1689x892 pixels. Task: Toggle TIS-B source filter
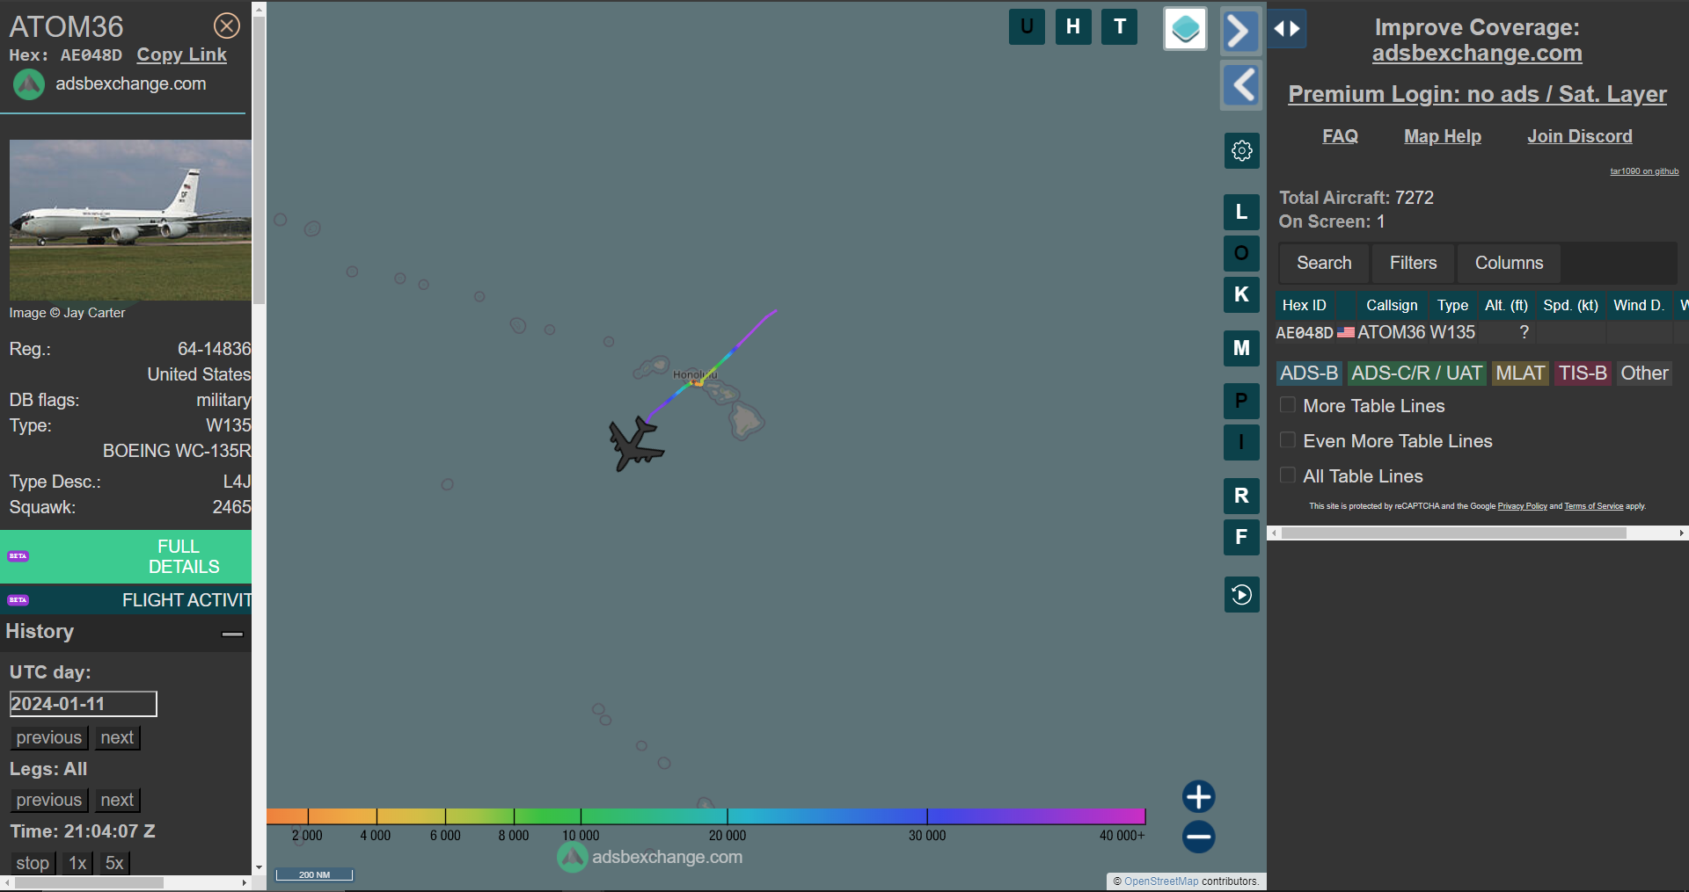pyautogui.click(x=1583, y=373)
